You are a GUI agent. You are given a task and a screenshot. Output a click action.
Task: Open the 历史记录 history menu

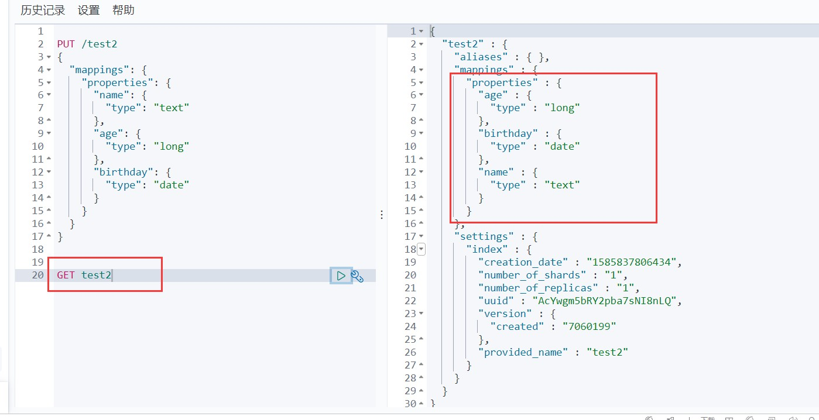[43, 10]
